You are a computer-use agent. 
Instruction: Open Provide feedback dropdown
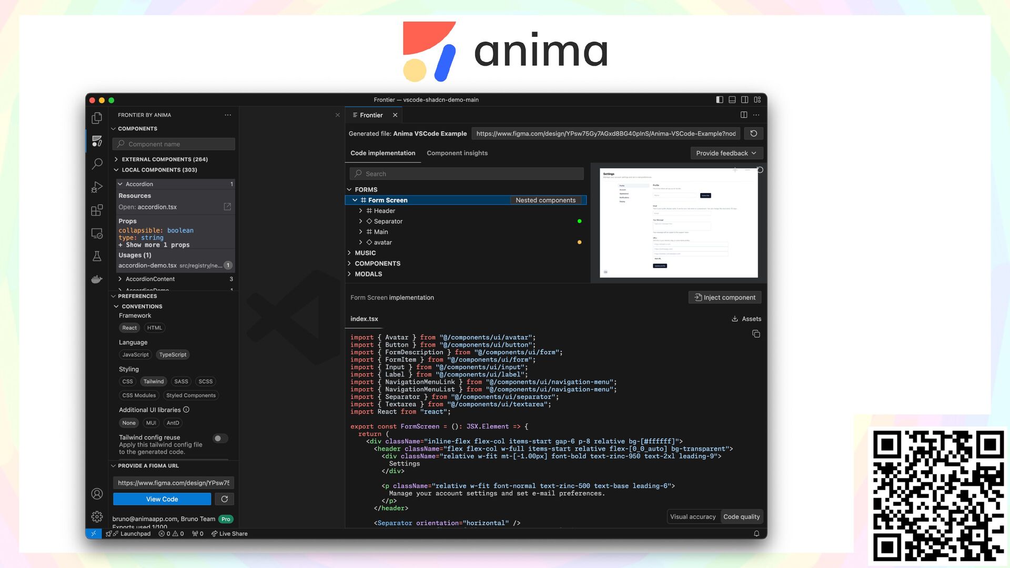(726, 153)
